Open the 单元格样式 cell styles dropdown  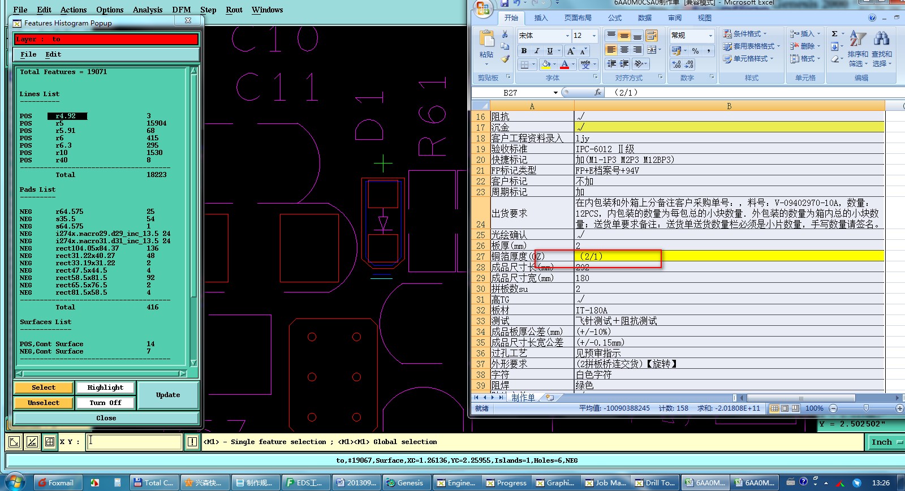[748, 59]
